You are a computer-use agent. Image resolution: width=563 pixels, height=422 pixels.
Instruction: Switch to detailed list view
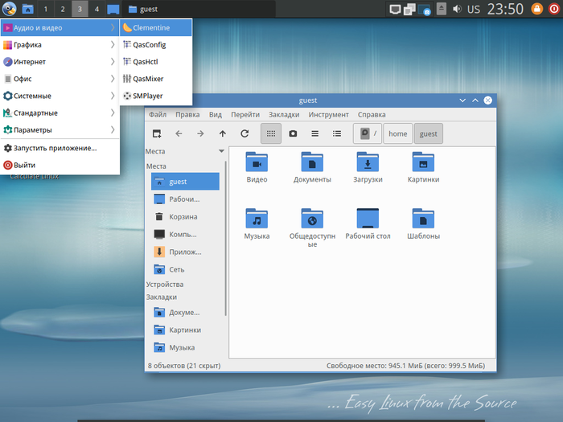point(337,133)
